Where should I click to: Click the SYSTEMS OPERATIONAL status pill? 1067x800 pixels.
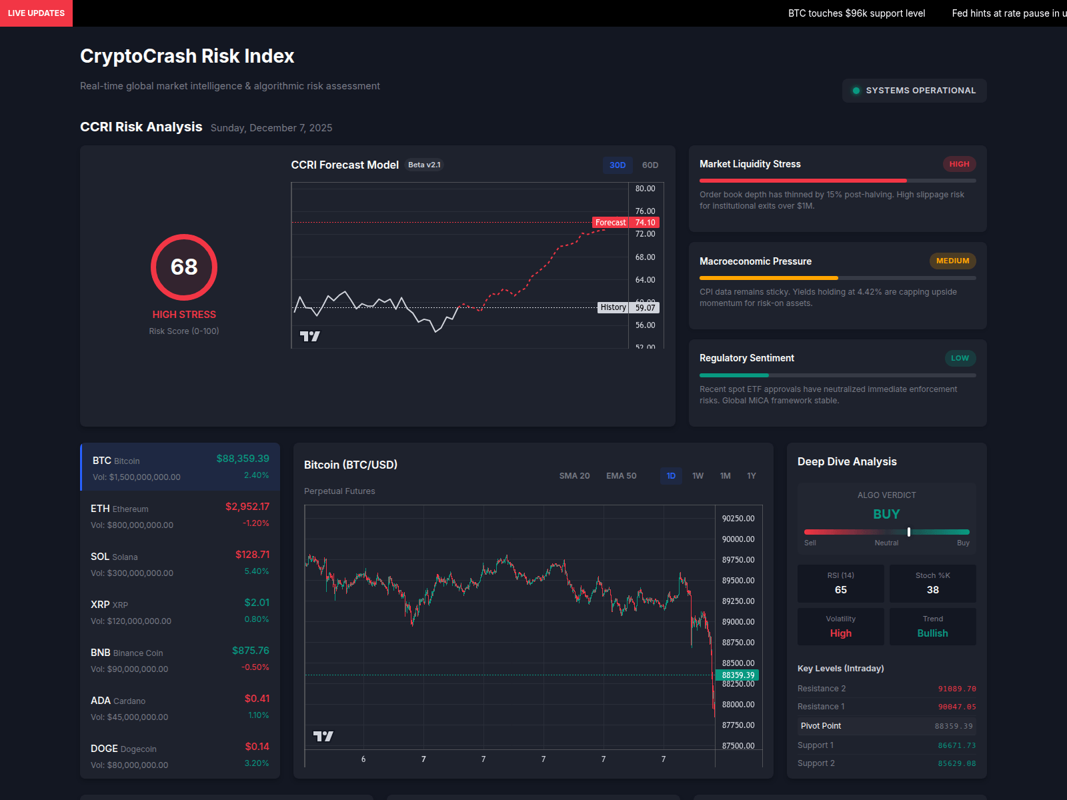(x=914, y=91)
